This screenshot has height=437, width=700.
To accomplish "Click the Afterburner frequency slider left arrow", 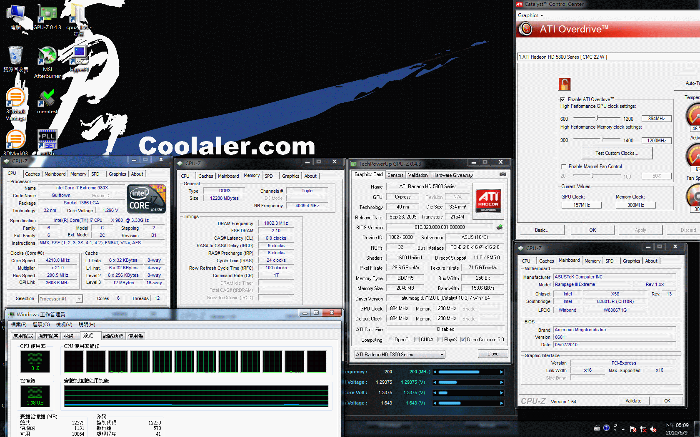I will tap(435, 372).
